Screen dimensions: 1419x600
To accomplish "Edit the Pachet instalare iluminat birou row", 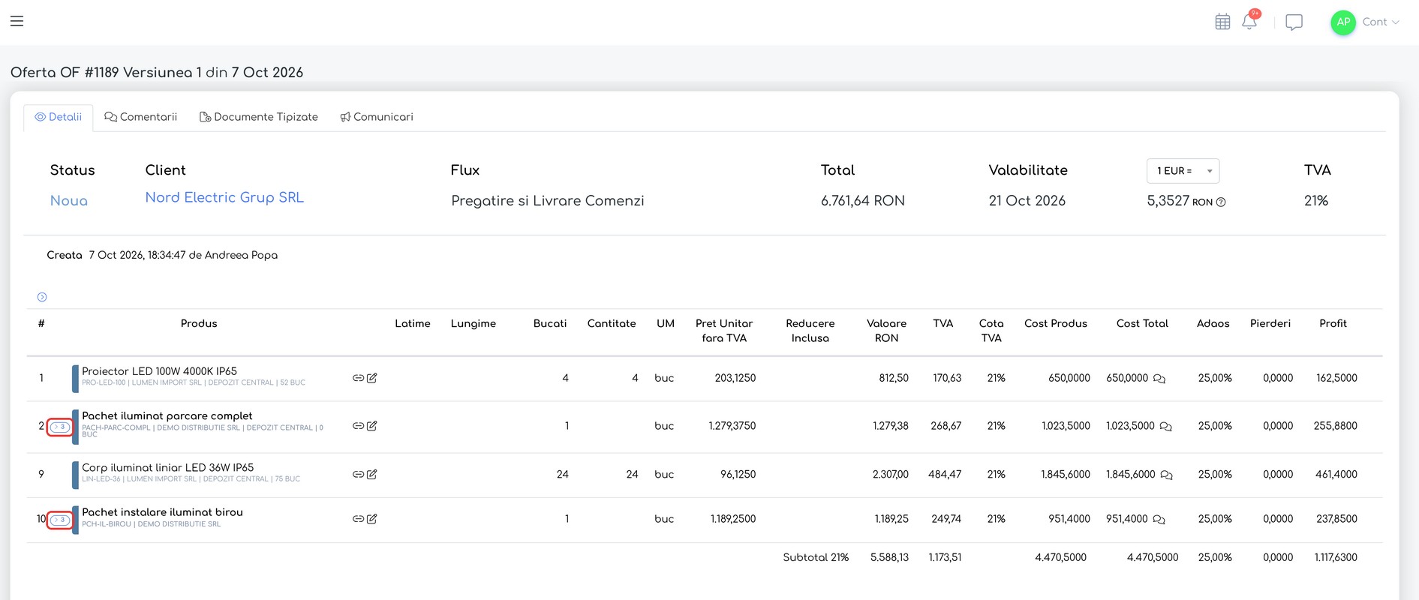I will [x=371, y=519].
